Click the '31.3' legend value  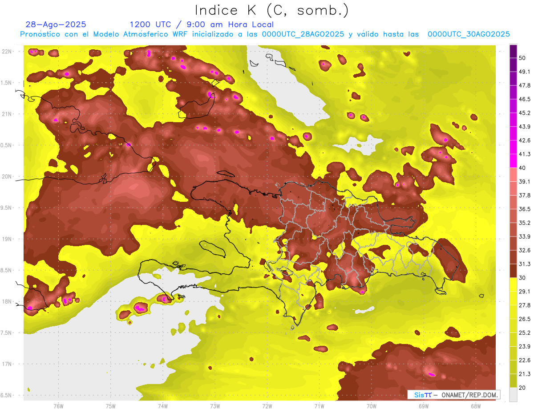click(525, 264)
